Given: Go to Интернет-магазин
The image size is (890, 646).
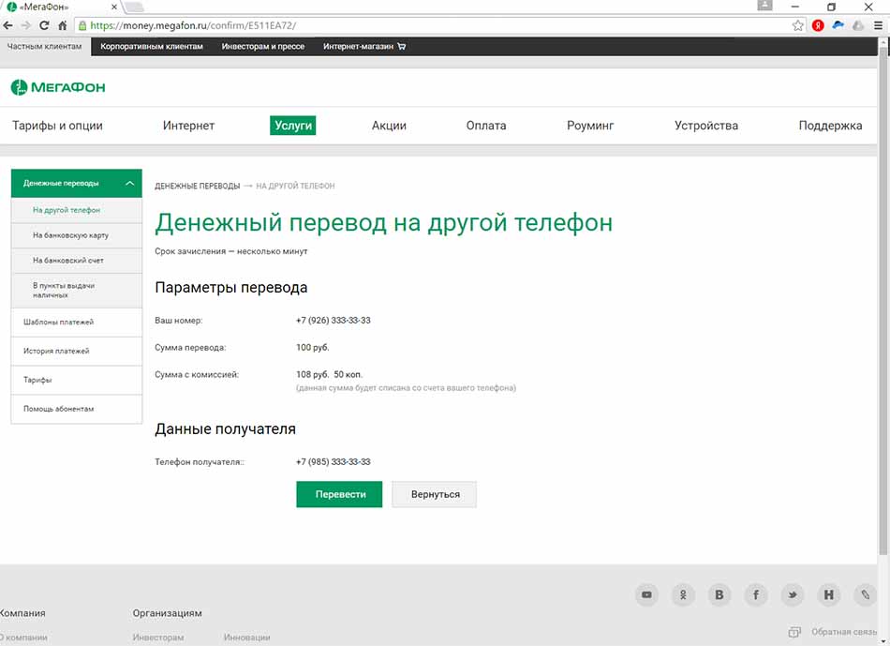Looking at the screenshot, I should (363, 47).
